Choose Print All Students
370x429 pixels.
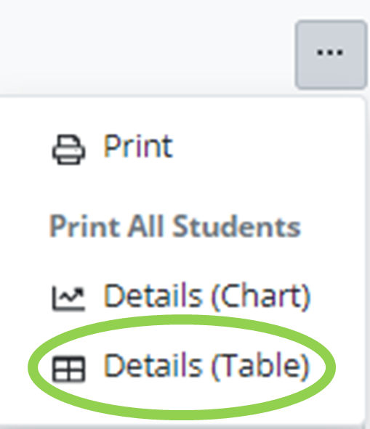point(175,226)
